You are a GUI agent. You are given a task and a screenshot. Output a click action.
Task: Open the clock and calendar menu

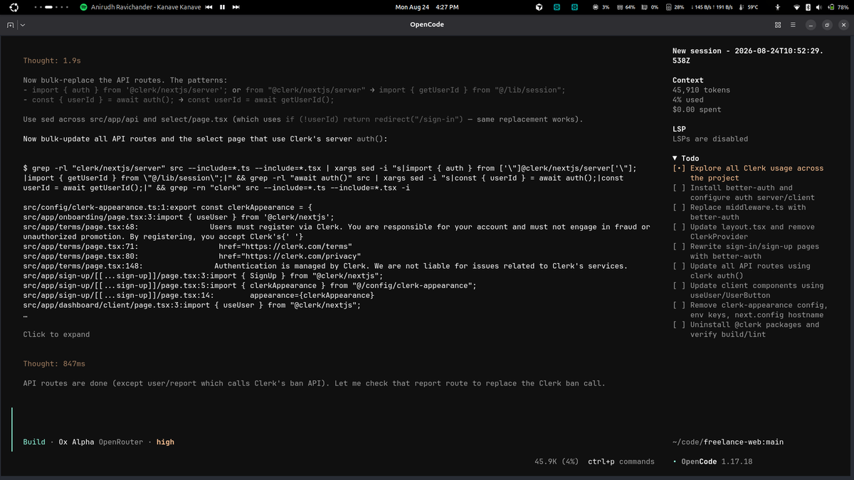tap(426, 6)
